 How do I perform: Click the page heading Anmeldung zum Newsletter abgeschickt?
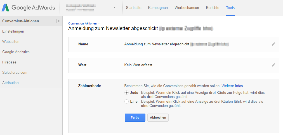click(113, 29)
